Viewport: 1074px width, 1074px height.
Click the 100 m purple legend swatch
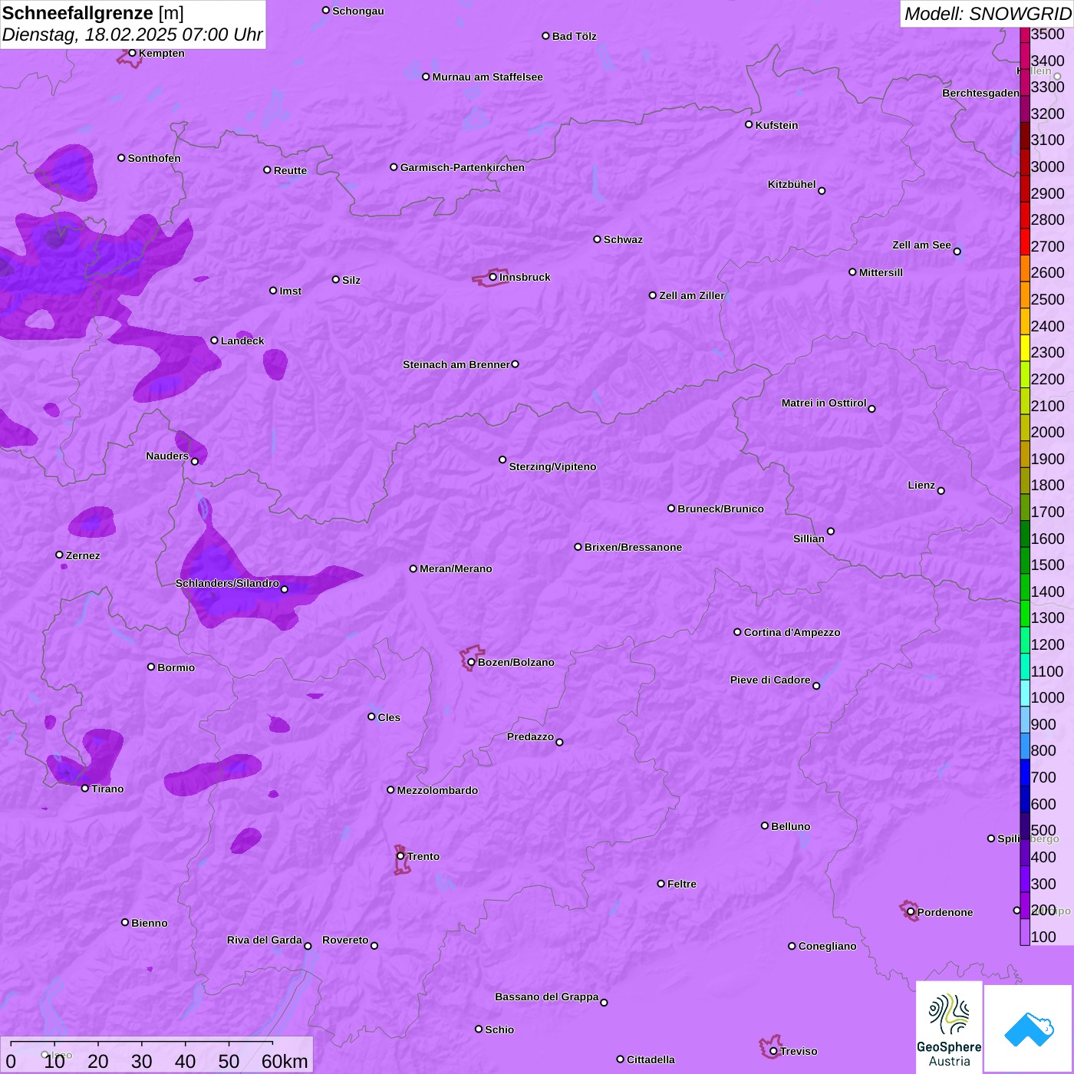[1025, 931]
